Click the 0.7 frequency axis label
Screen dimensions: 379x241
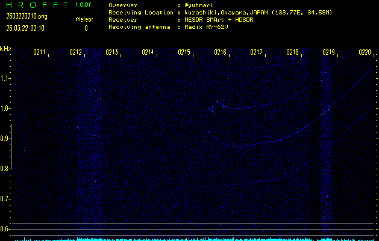point(6,199)
